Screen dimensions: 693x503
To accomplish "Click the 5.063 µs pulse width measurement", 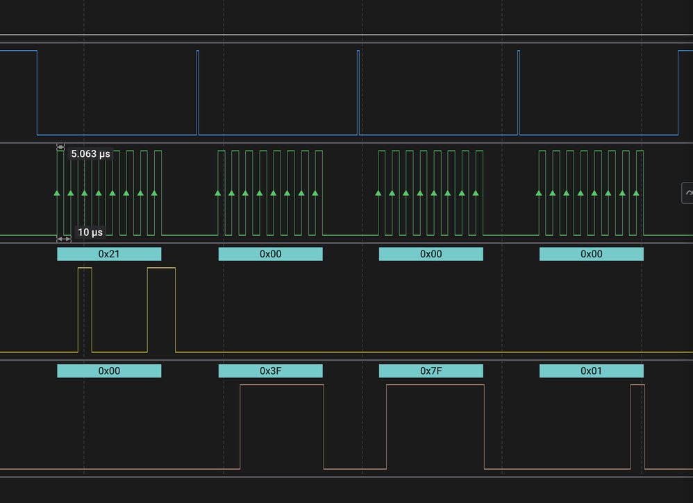I will pos(90,154).
